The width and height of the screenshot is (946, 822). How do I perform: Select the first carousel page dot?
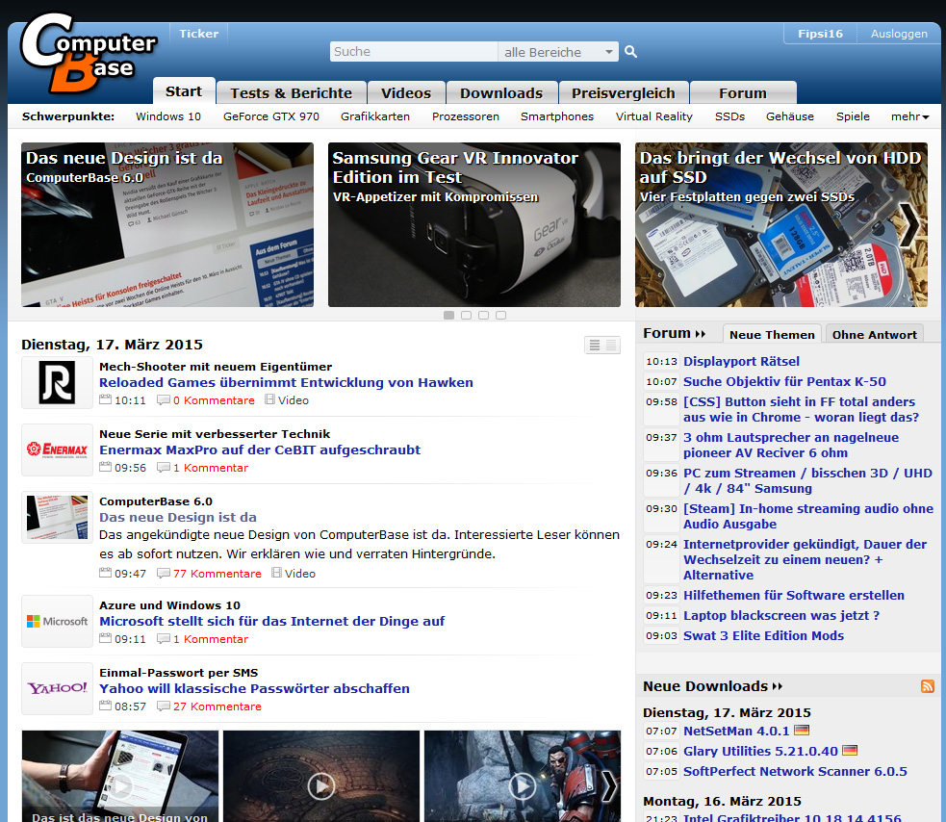tap(448, 315)
